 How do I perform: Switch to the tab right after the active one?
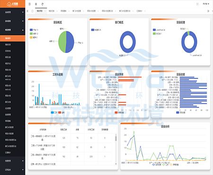[52, 11]
